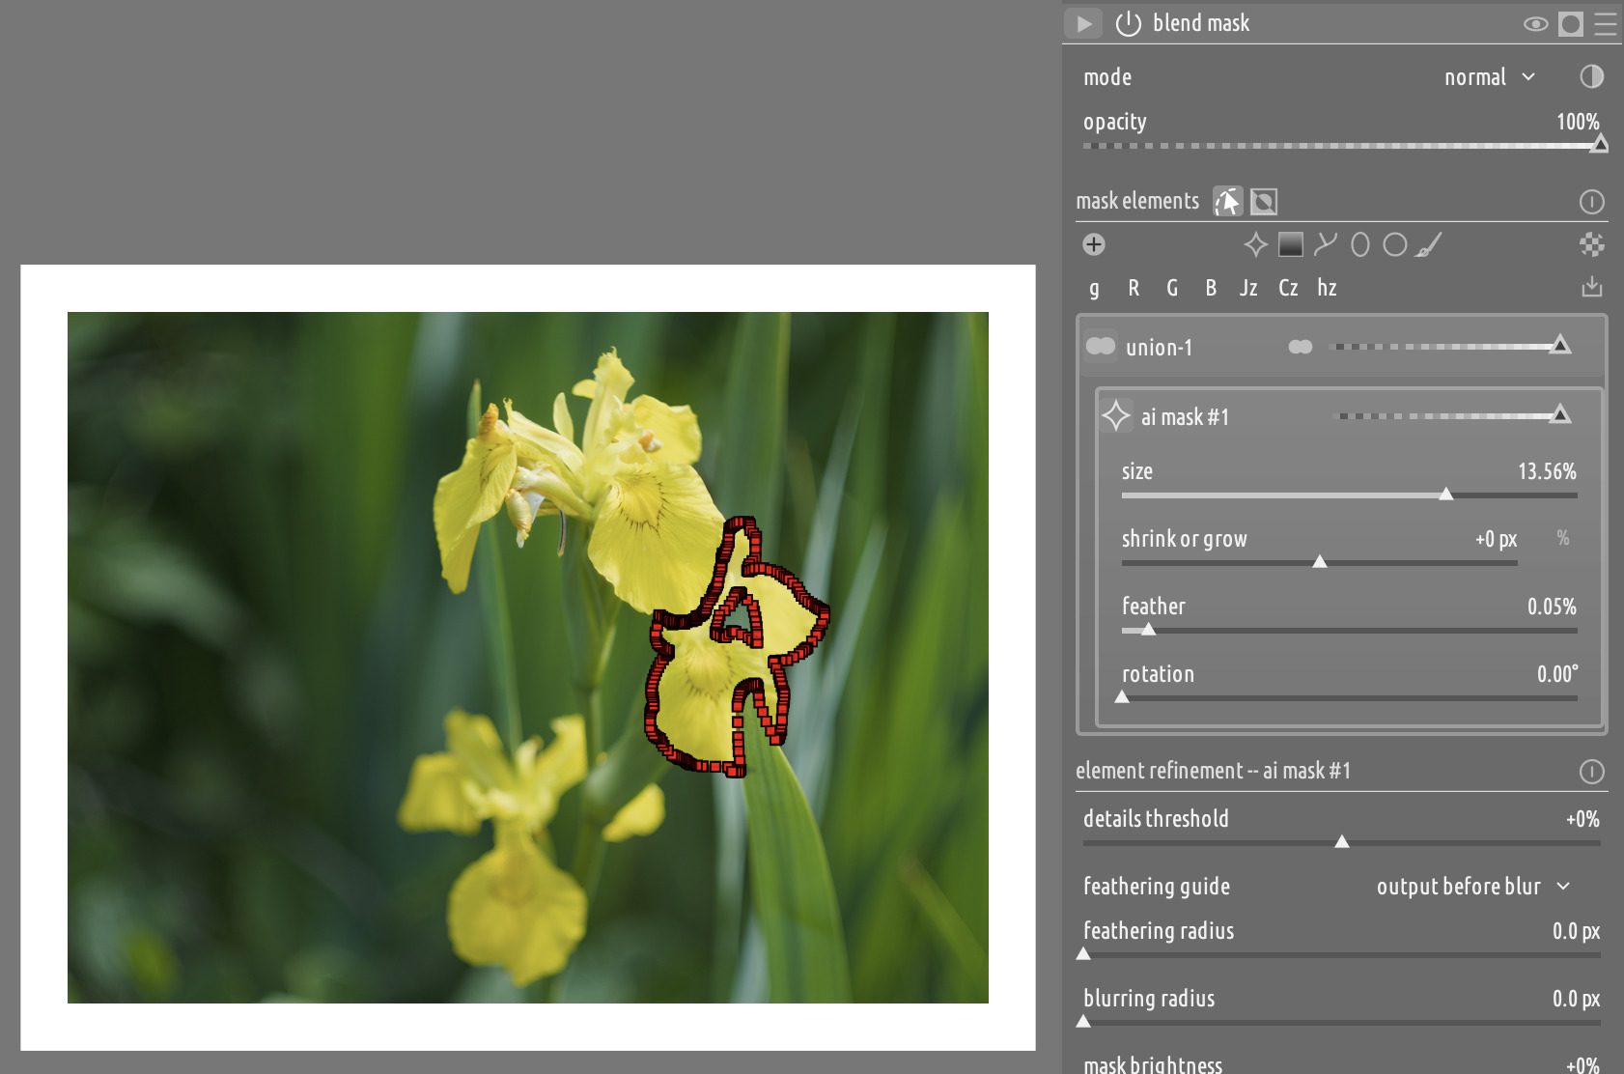Open the blend mode dropdown showing normal

[x=1490, y=77]
